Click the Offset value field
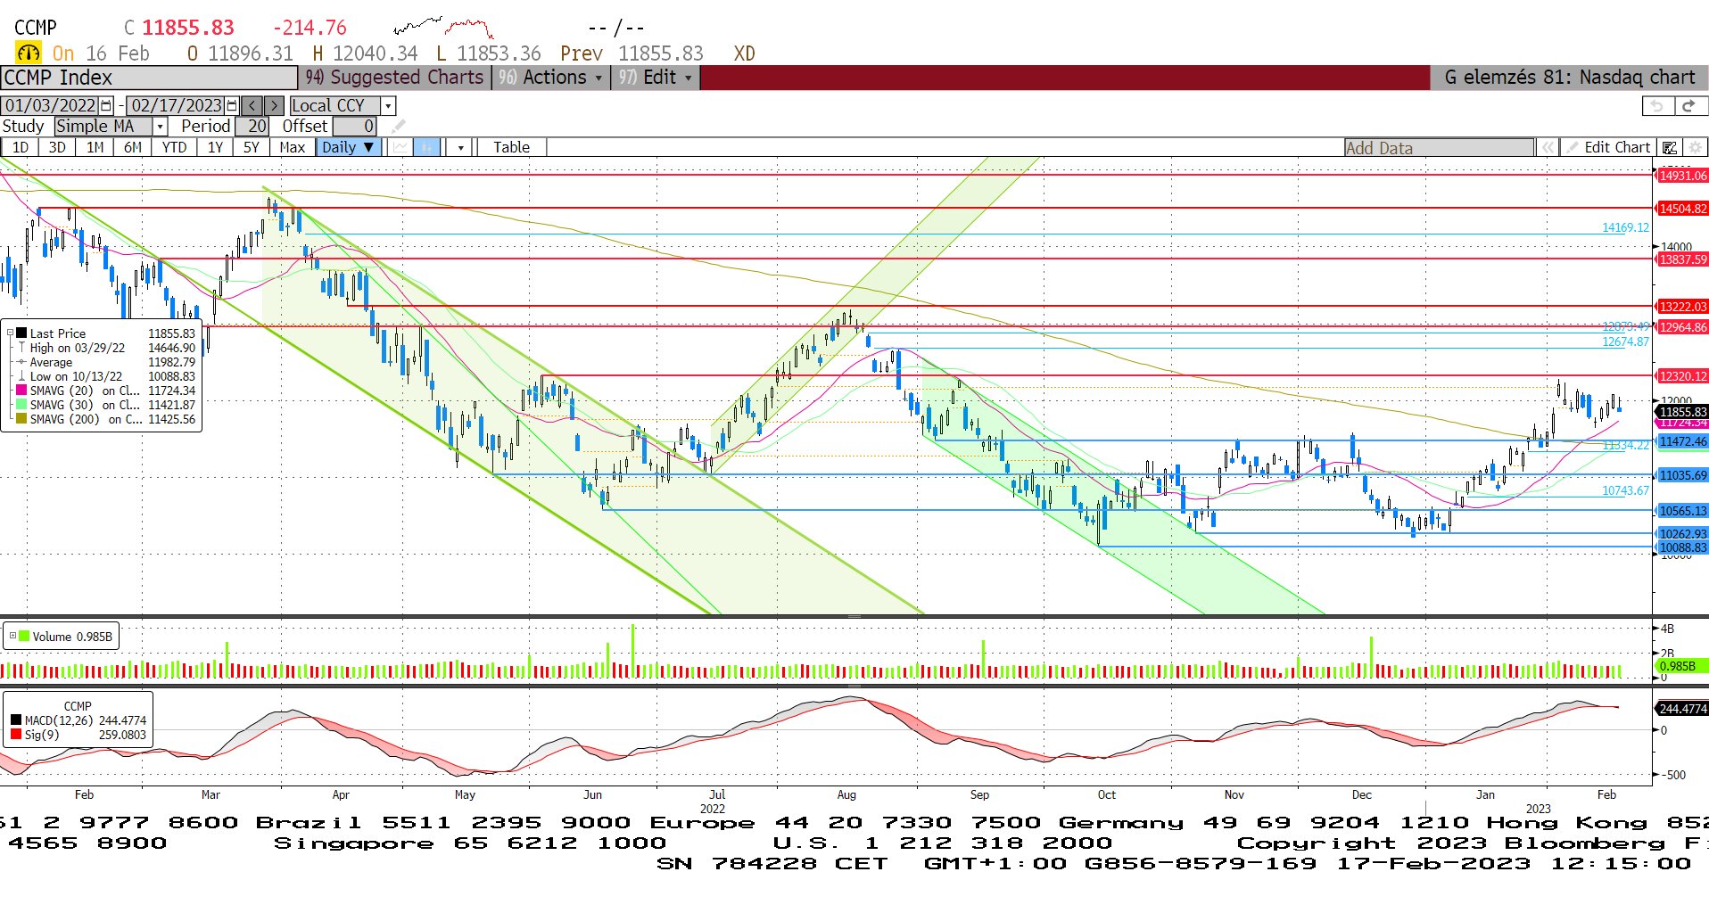 354,127
